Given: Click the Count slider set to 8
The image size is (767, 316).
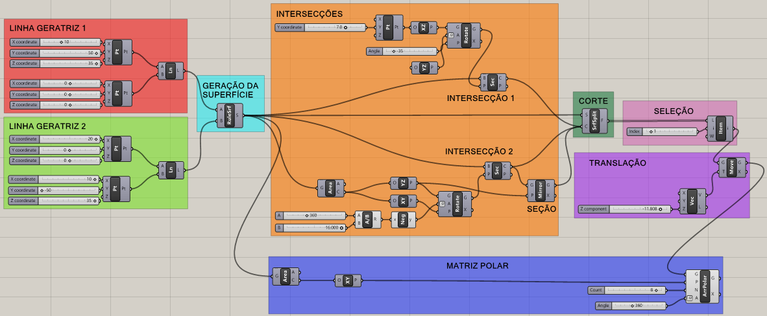Looking at the screenshot, I should point(626,290).
